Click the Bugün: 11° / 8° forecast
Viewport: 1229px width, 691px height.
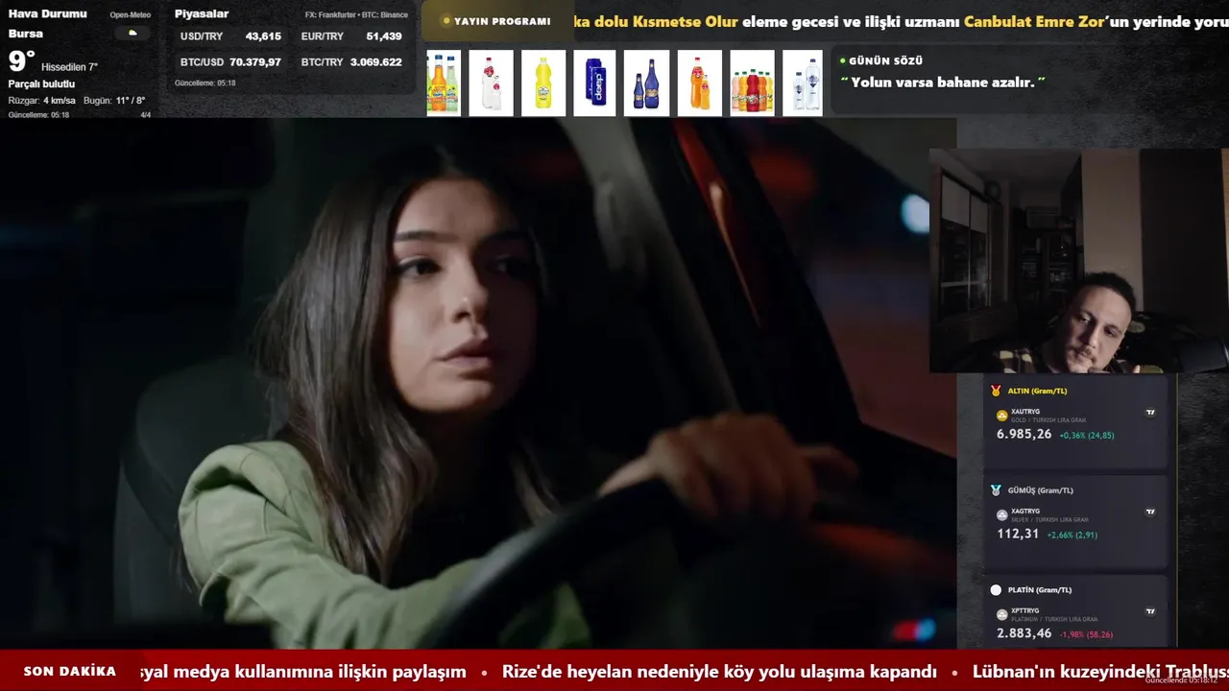[114, 101]
